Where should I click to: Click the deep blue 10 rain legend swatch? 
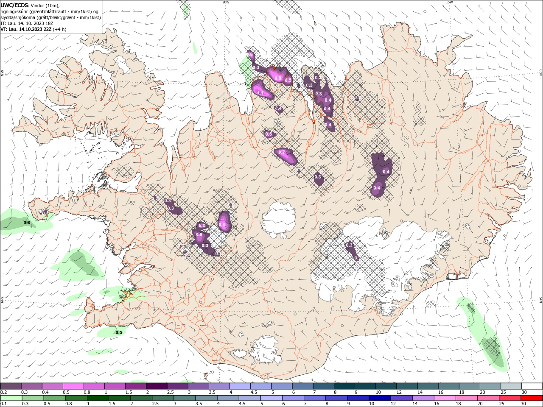[380, 398]
